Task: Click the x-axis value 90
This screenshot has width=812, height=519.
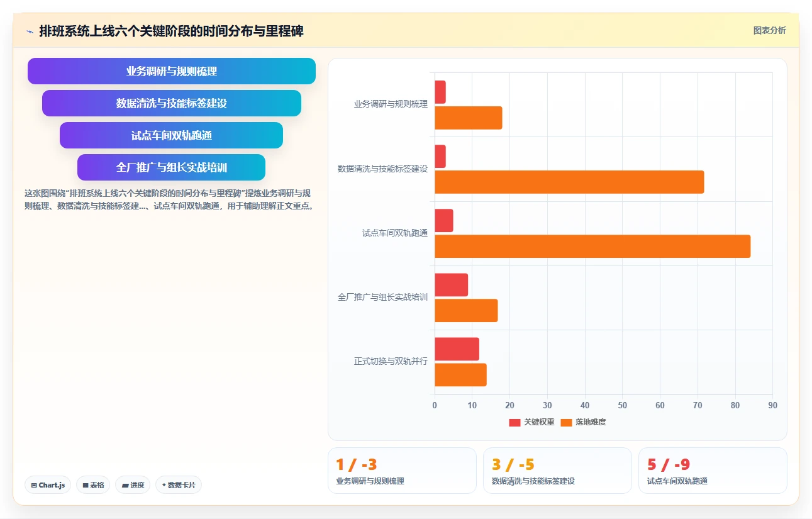Action: pos(772,406)
